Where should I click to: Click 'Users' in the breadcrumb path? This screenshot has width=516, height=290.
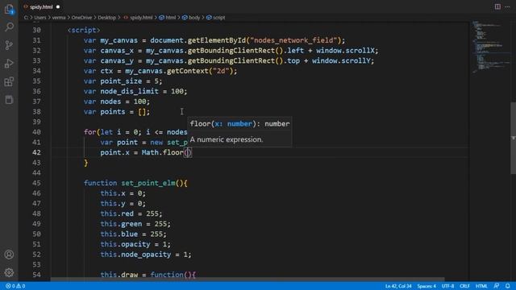point(40,18)
